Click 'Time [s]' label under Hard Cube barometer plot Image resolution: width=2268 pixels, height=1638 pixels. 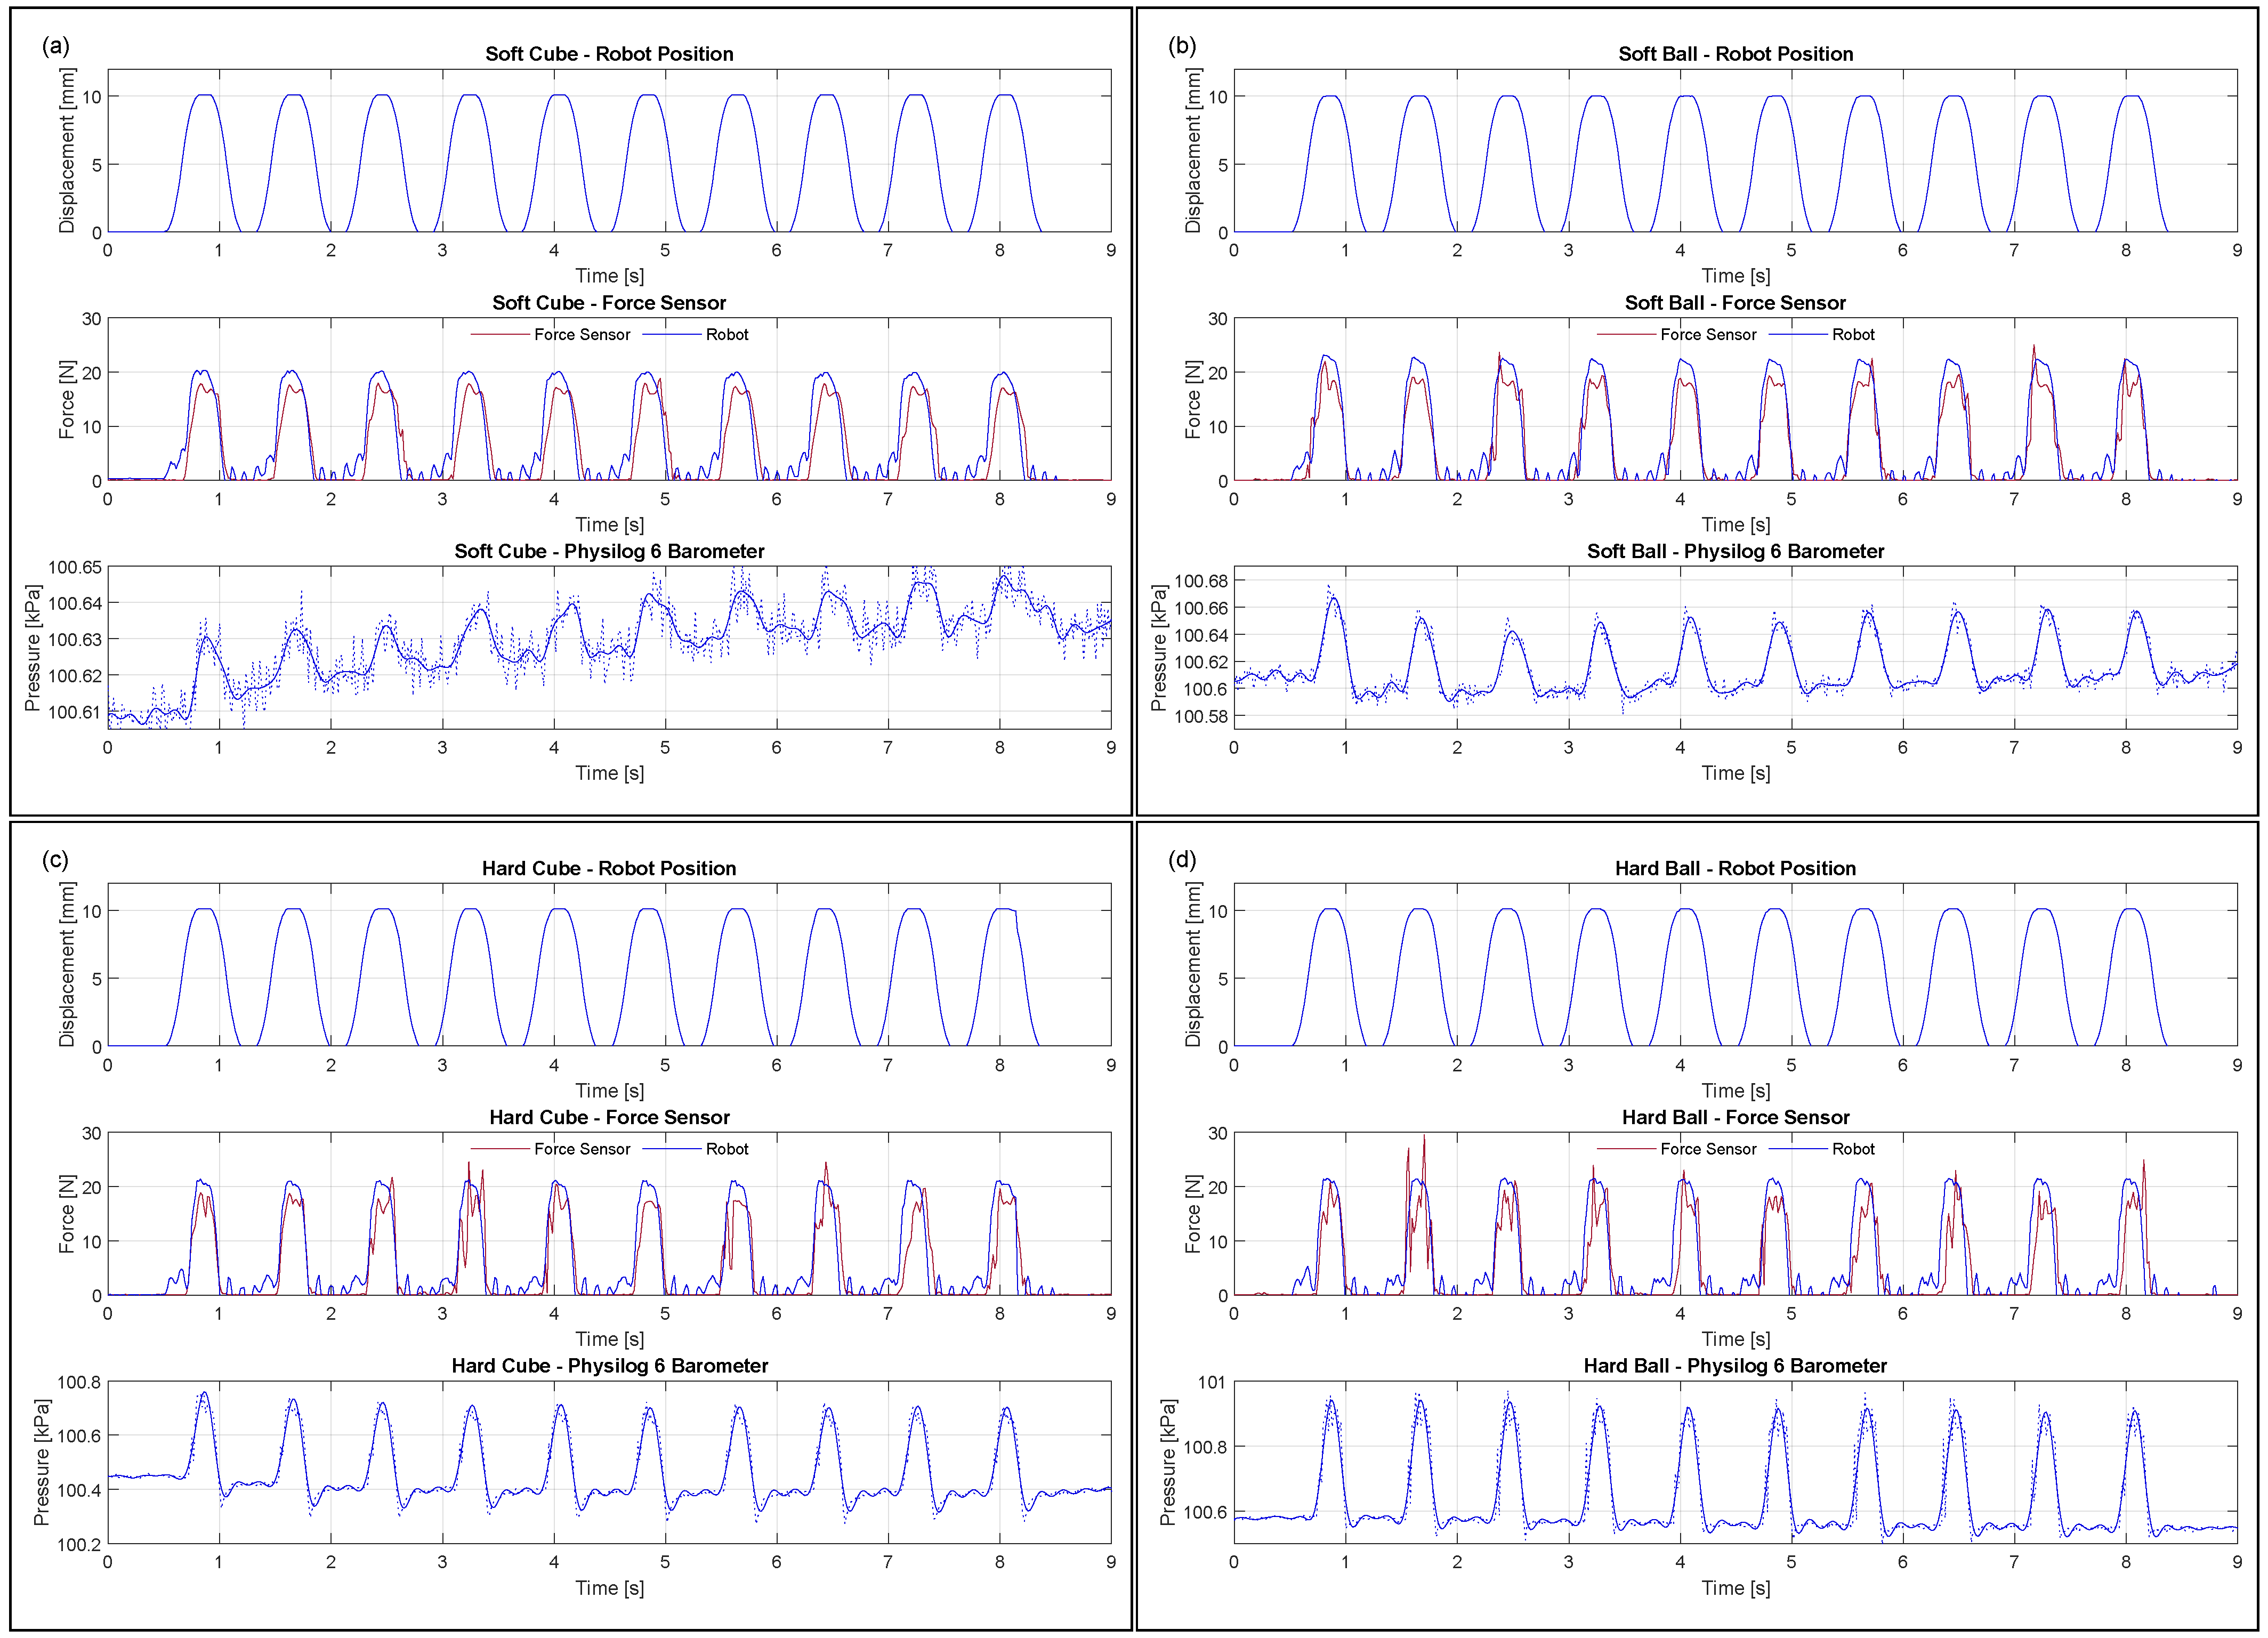click(609, 1588)
